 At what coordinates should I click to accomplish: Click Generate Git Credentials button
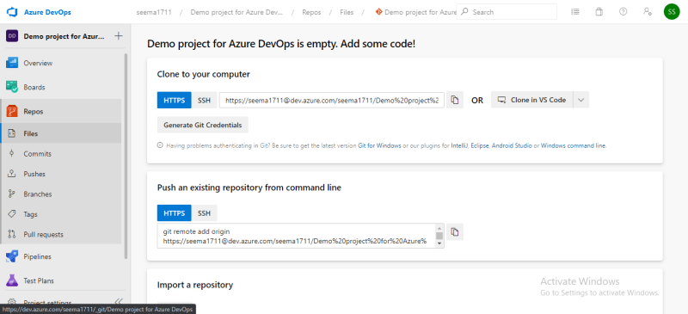tap(203, 125)
